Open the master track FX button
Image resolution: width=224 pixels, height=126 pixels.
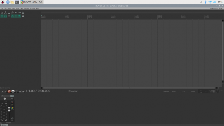6,96
